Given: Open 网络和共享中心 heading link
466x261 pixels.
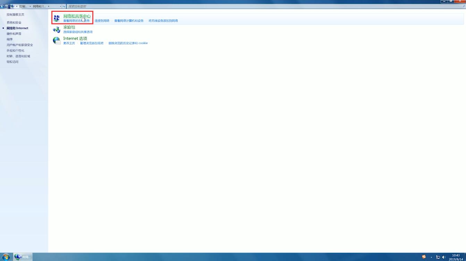Looking at the screenshot, I should 77,16.
